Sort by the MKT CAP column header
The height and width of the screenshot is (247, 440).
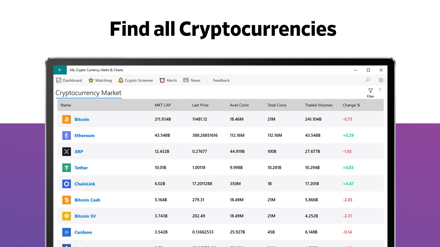pos(163,105)
